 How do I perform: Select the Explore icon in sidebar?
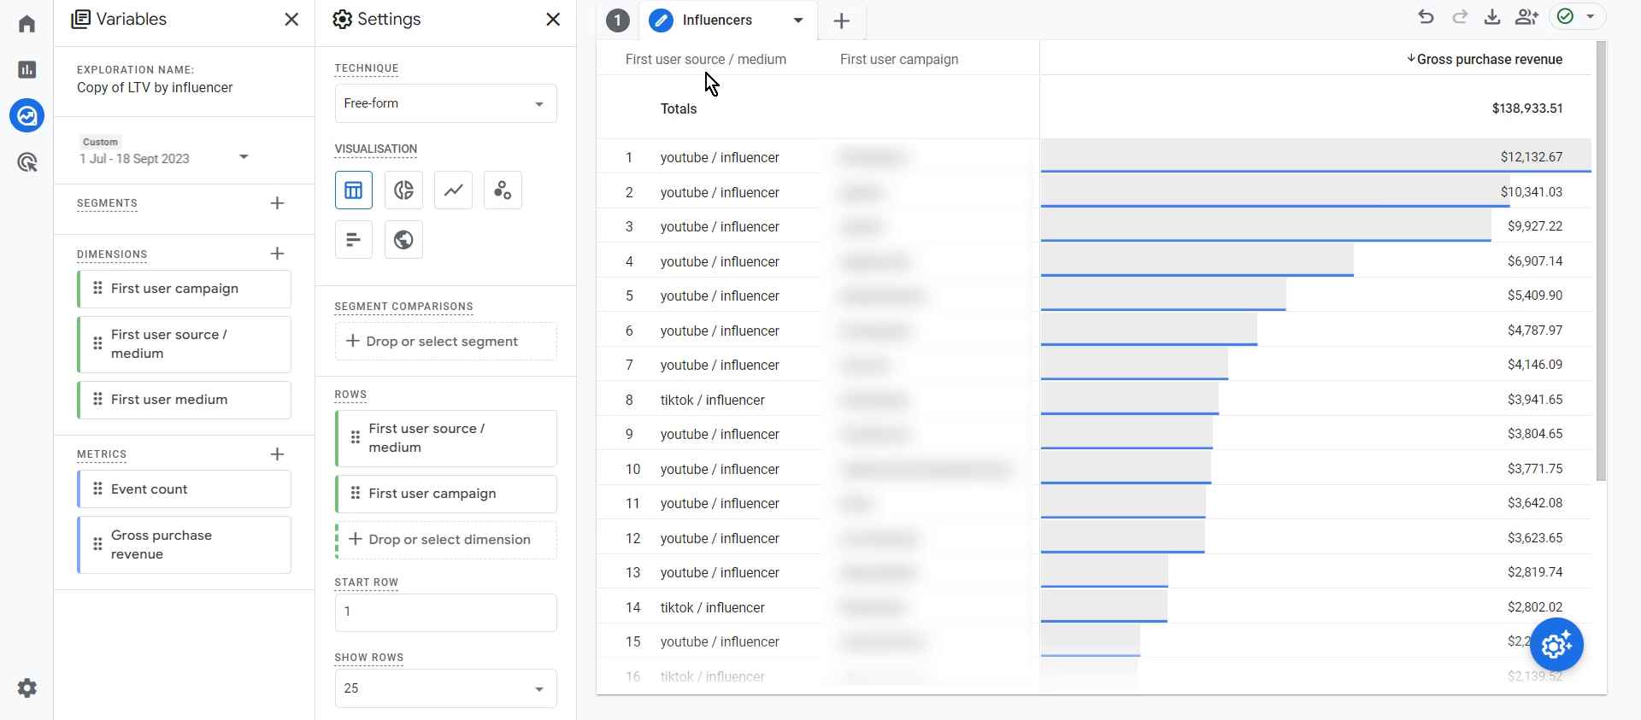tap(26, 115)
